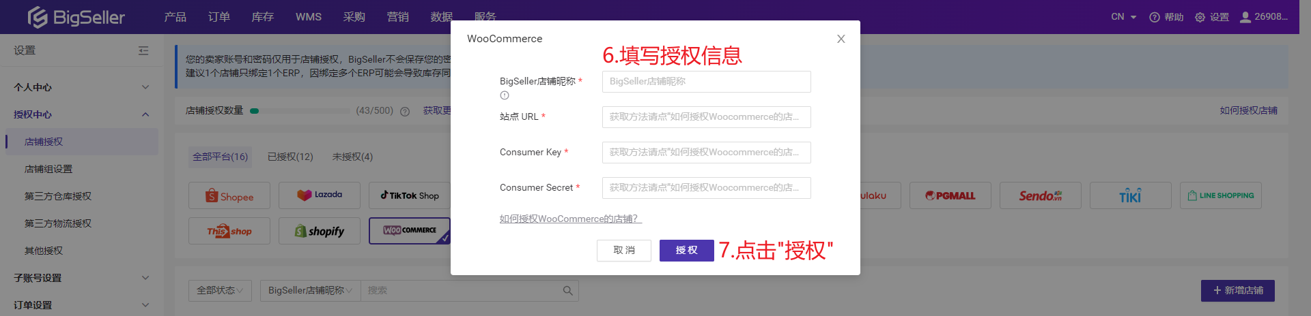Expand the 个人中心 section
The height and width of the screenshot is (316, 1311).
pos(82,87)
